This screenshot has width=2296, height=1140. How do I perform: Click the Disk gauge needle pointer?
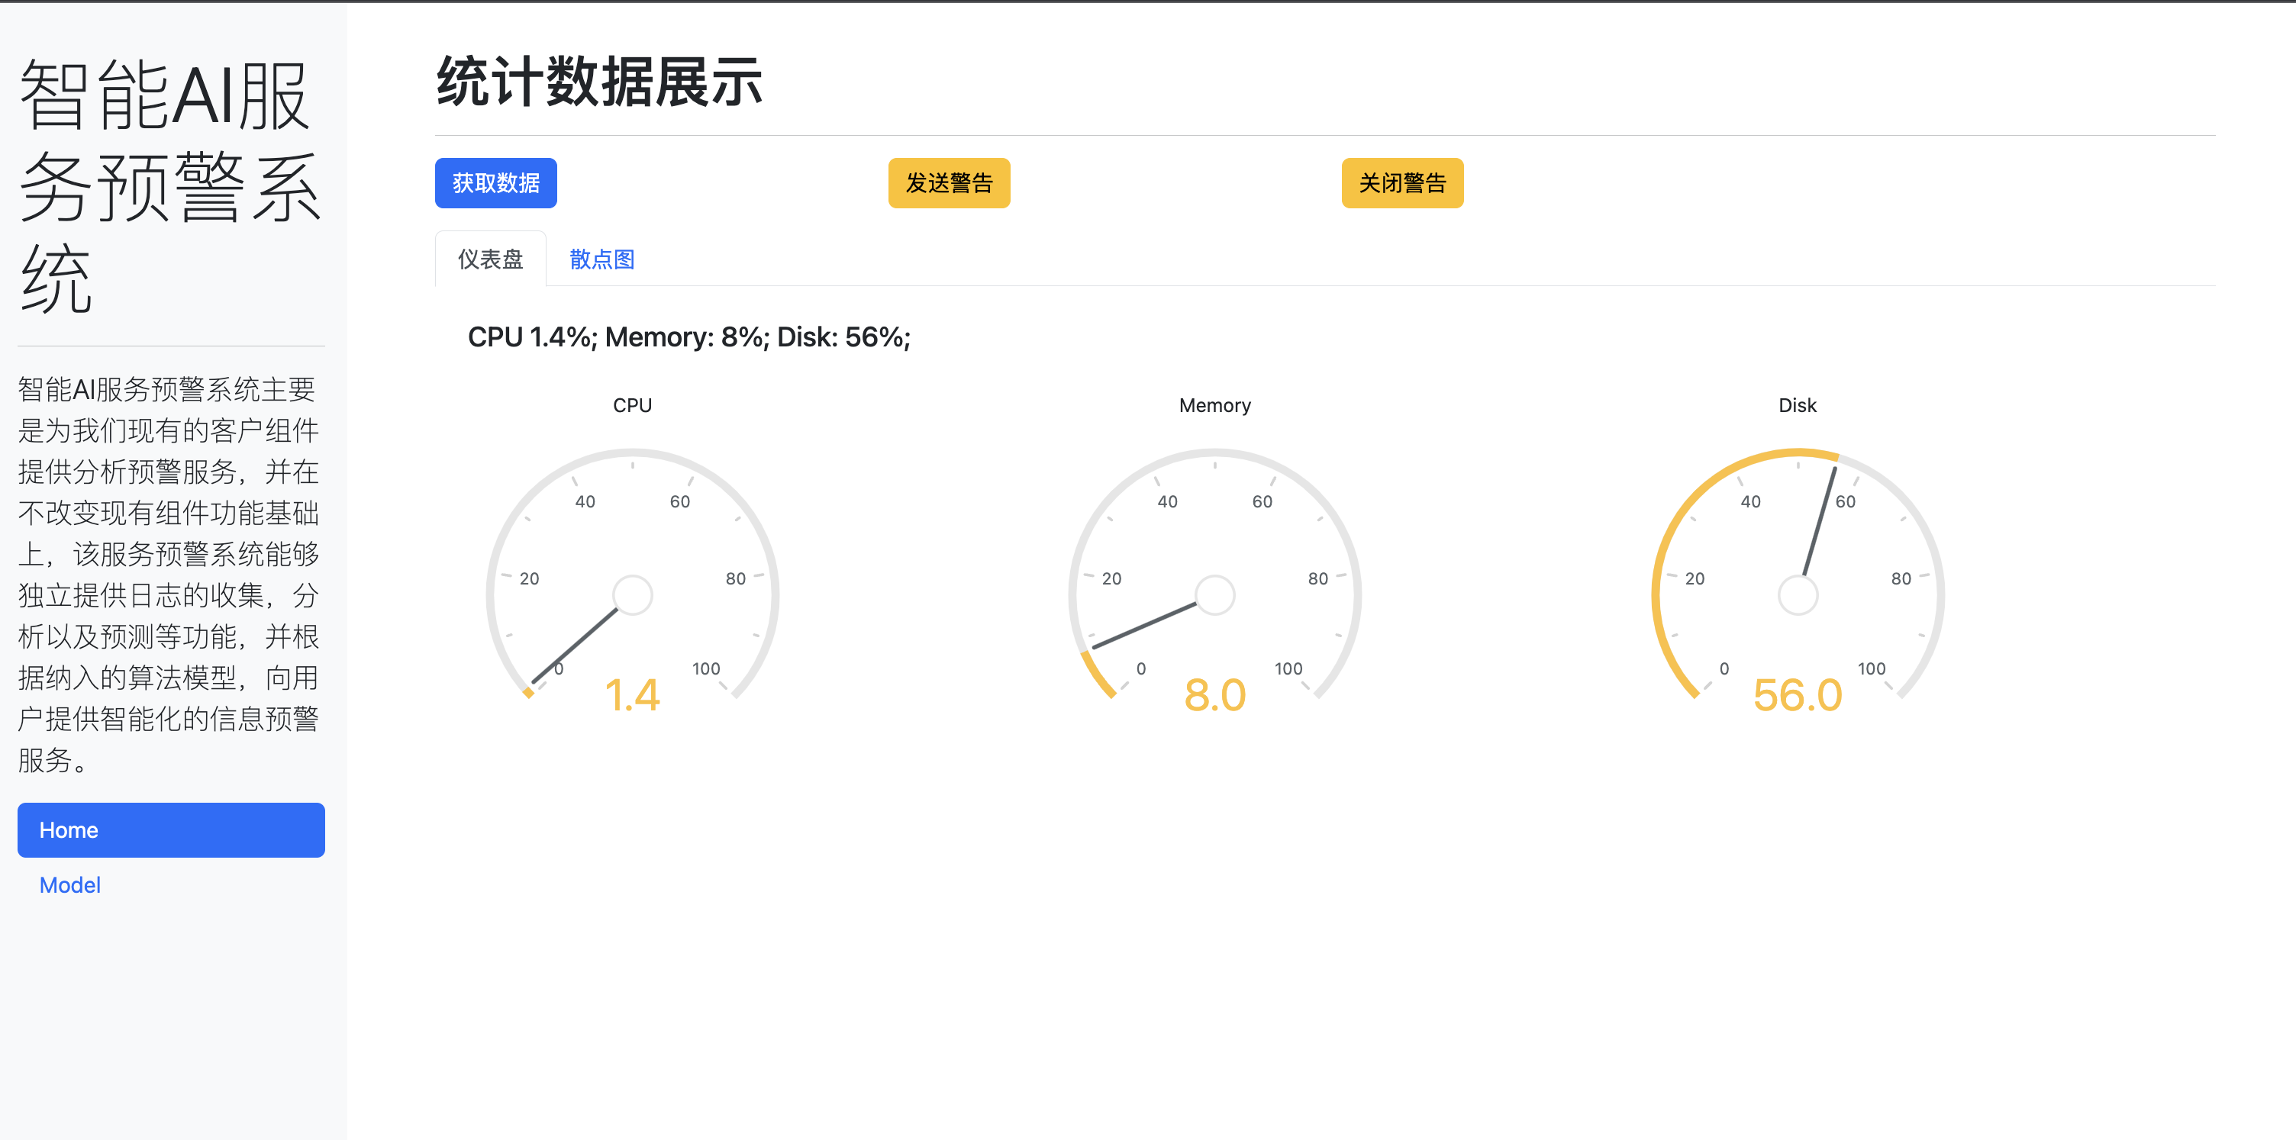[1820, 521]
